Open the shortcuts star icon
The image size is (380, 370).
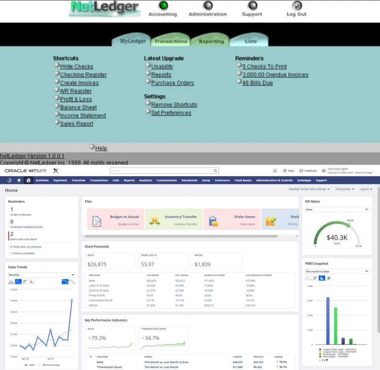click(19, 180)
